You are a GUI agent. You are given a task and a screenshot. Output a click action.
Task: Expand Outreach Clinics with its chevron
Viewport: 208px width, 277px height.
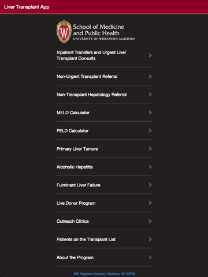(x=150, y=221)
